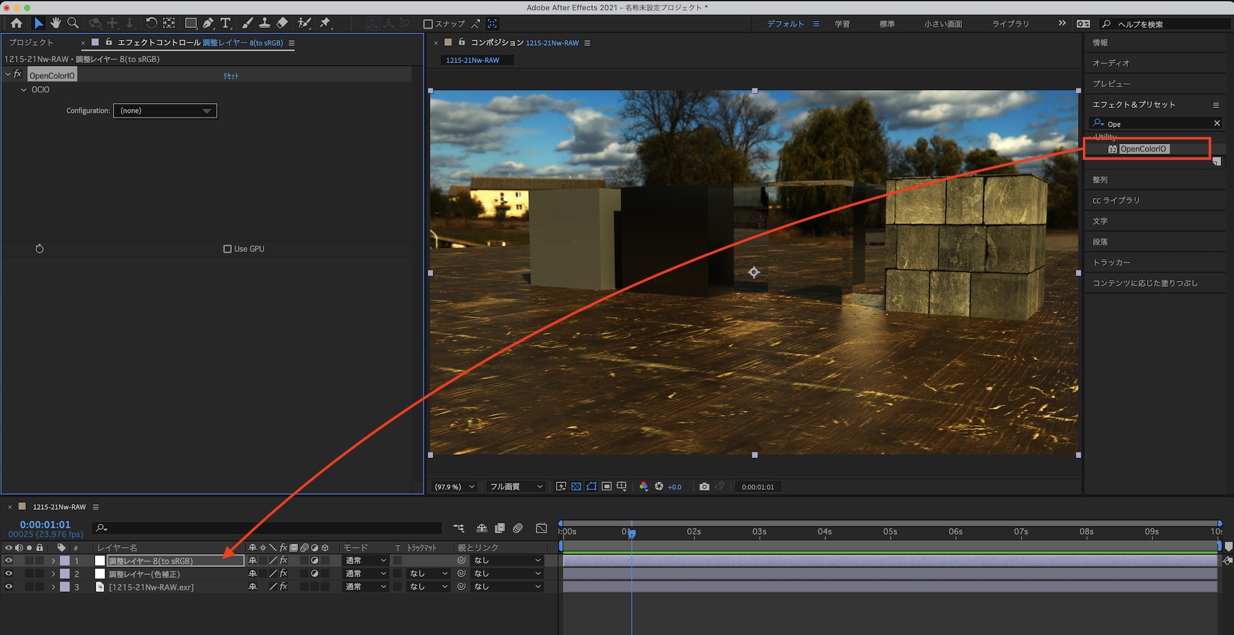Viewport: 1234px width, 635px height.
Task: Switch to the 学習 workspace
Action: click(842, 24)
